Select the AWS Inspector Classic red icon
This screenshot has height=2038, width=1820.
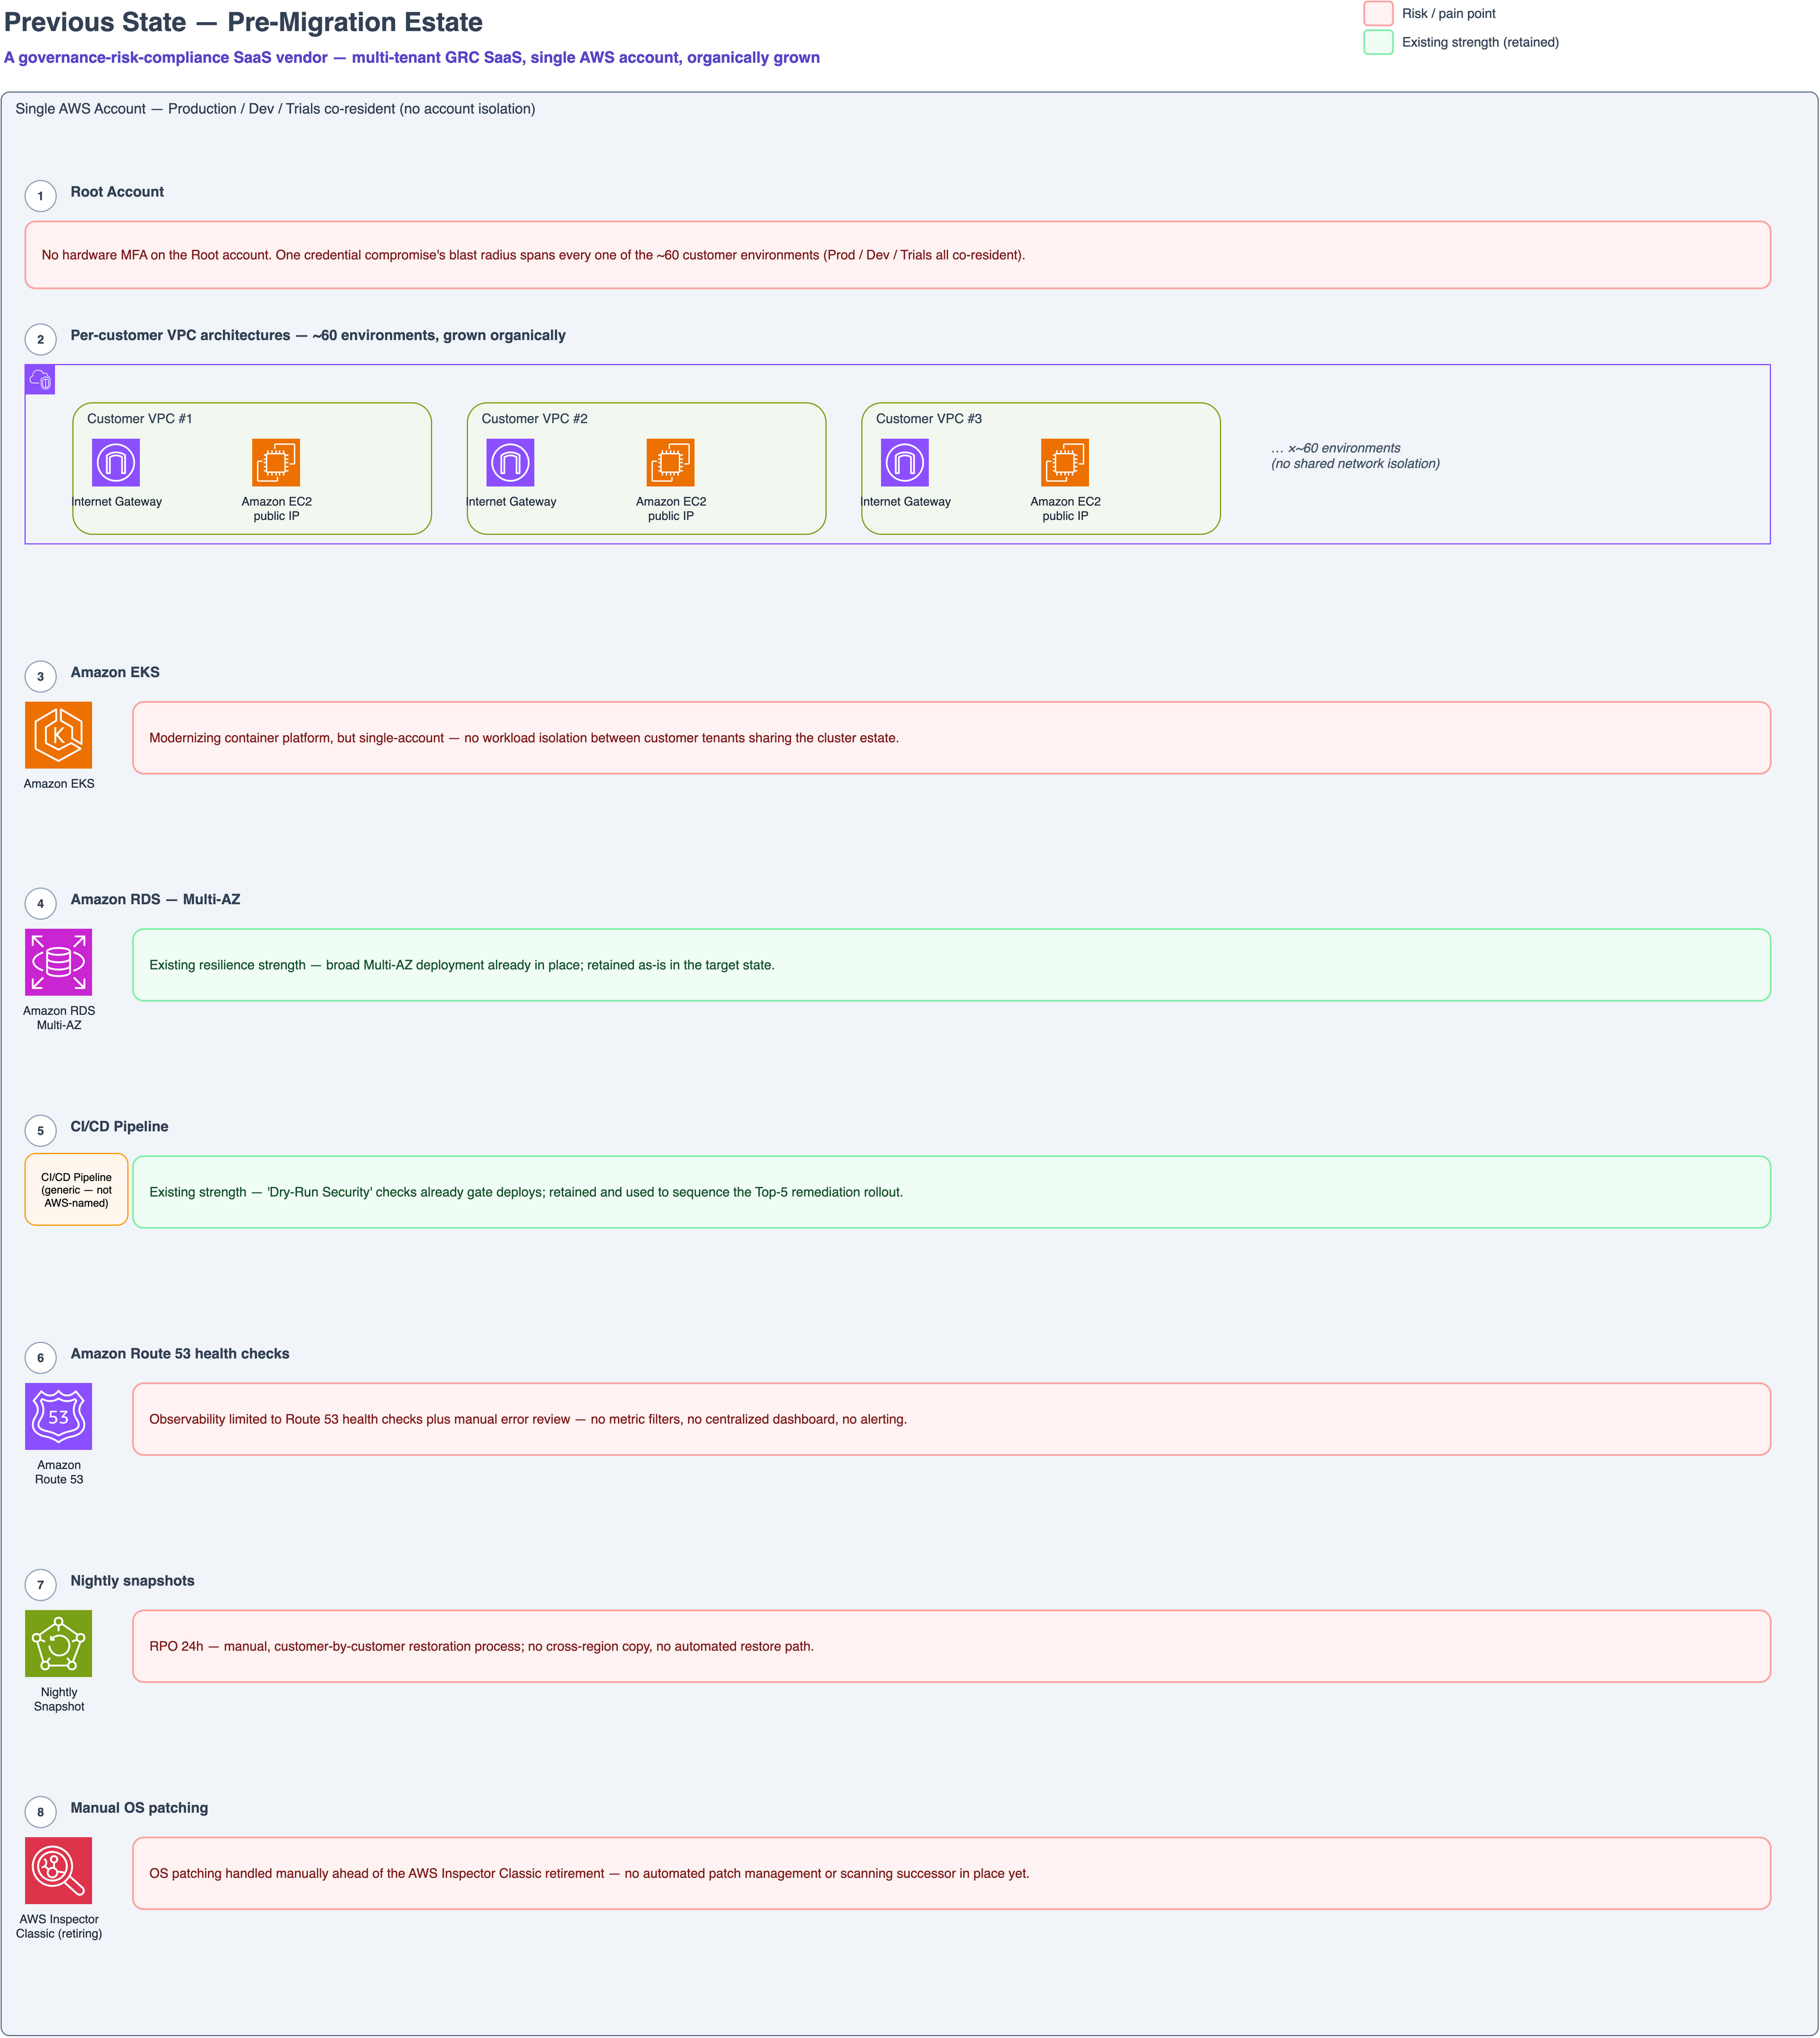(x=59, y=1871)
